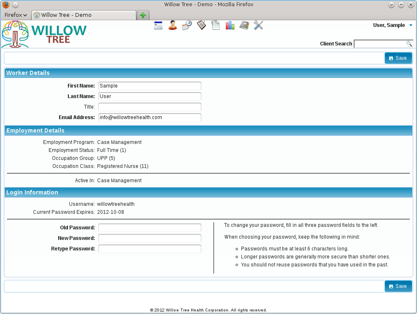
Task: Click the Worker Details section header
Action: [208, 73]
